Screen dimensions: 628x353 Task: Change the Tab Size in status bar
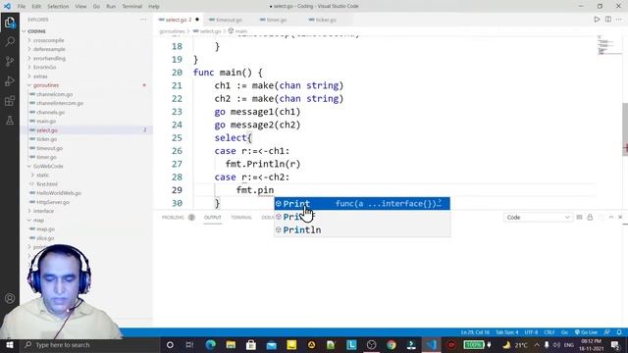pyautogui.click(x=507, y=332)
